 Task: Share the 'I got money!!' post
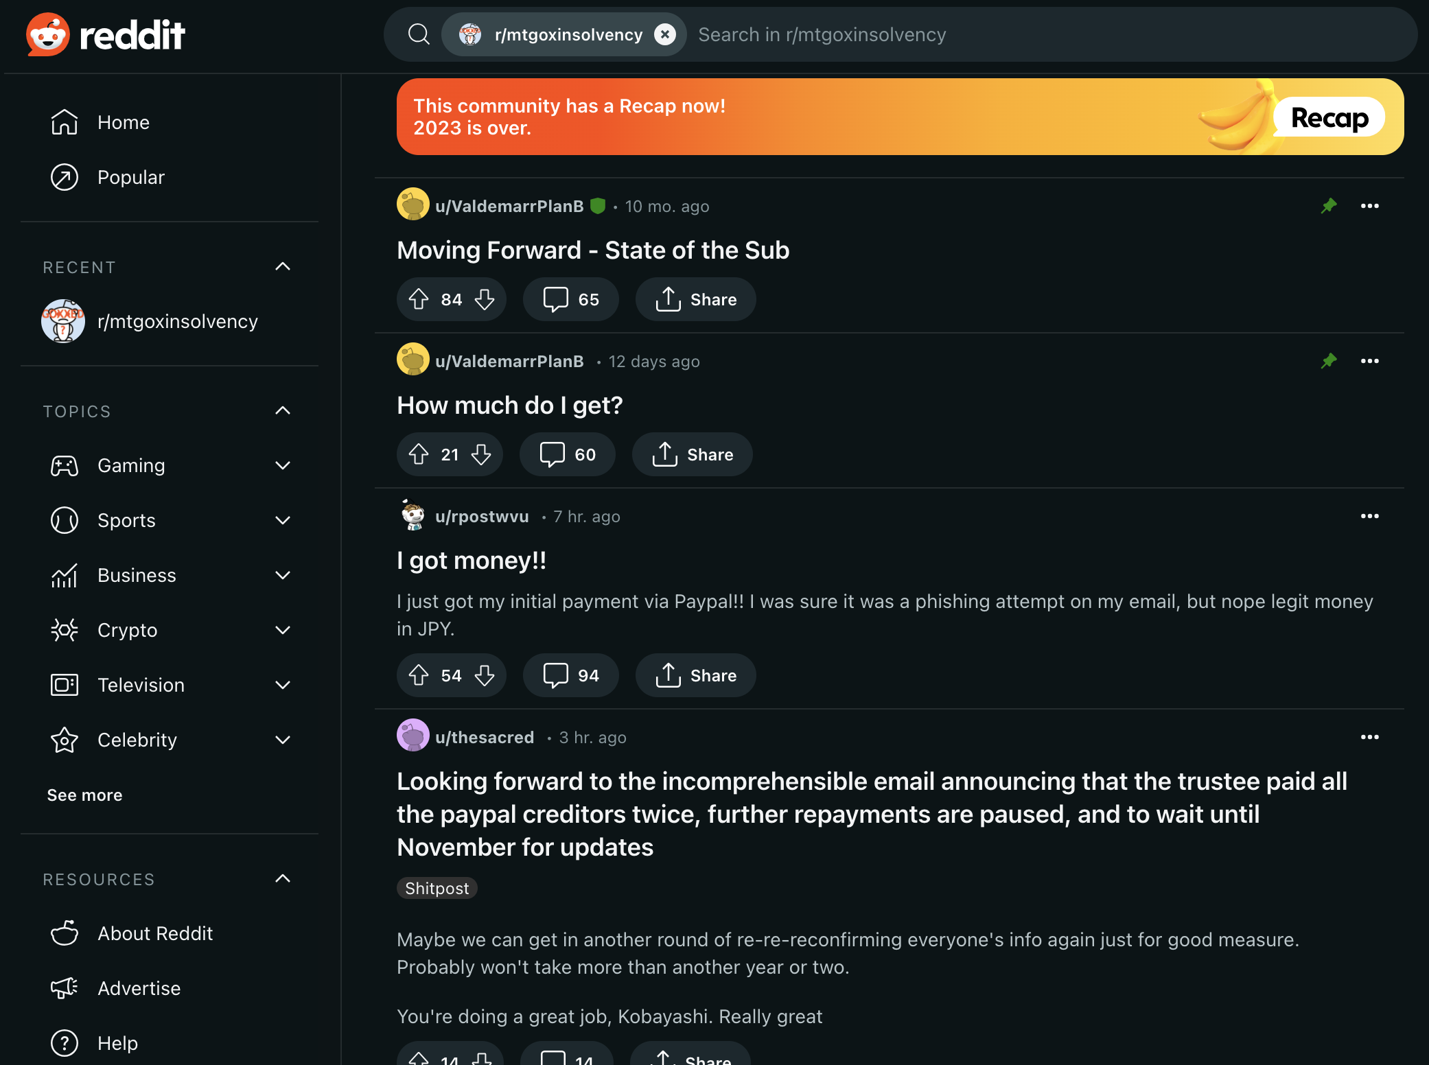click(695, 675)
